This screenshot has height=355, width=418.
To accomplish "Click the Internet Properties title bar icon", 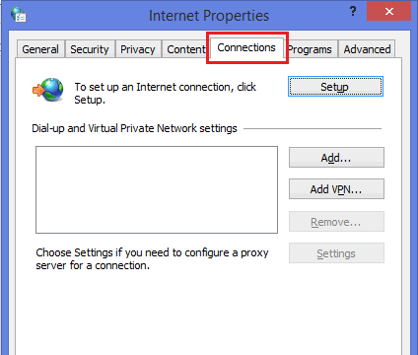I will pyautogui.click(x=18, y=14).
